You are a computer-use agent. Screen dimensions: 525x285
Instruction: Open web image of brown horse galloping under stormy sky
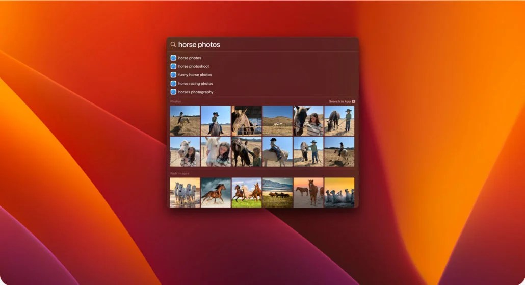[x=216, y=193]
